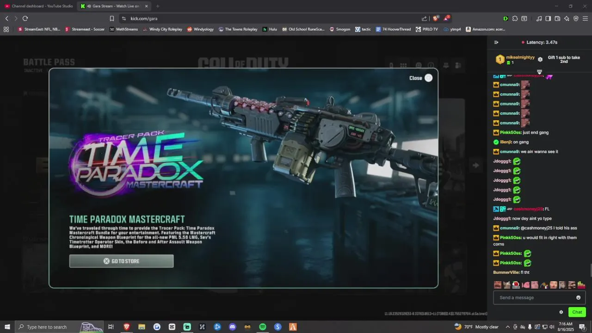Click the GO TO STORE button
592x333 pixels.
121,261
